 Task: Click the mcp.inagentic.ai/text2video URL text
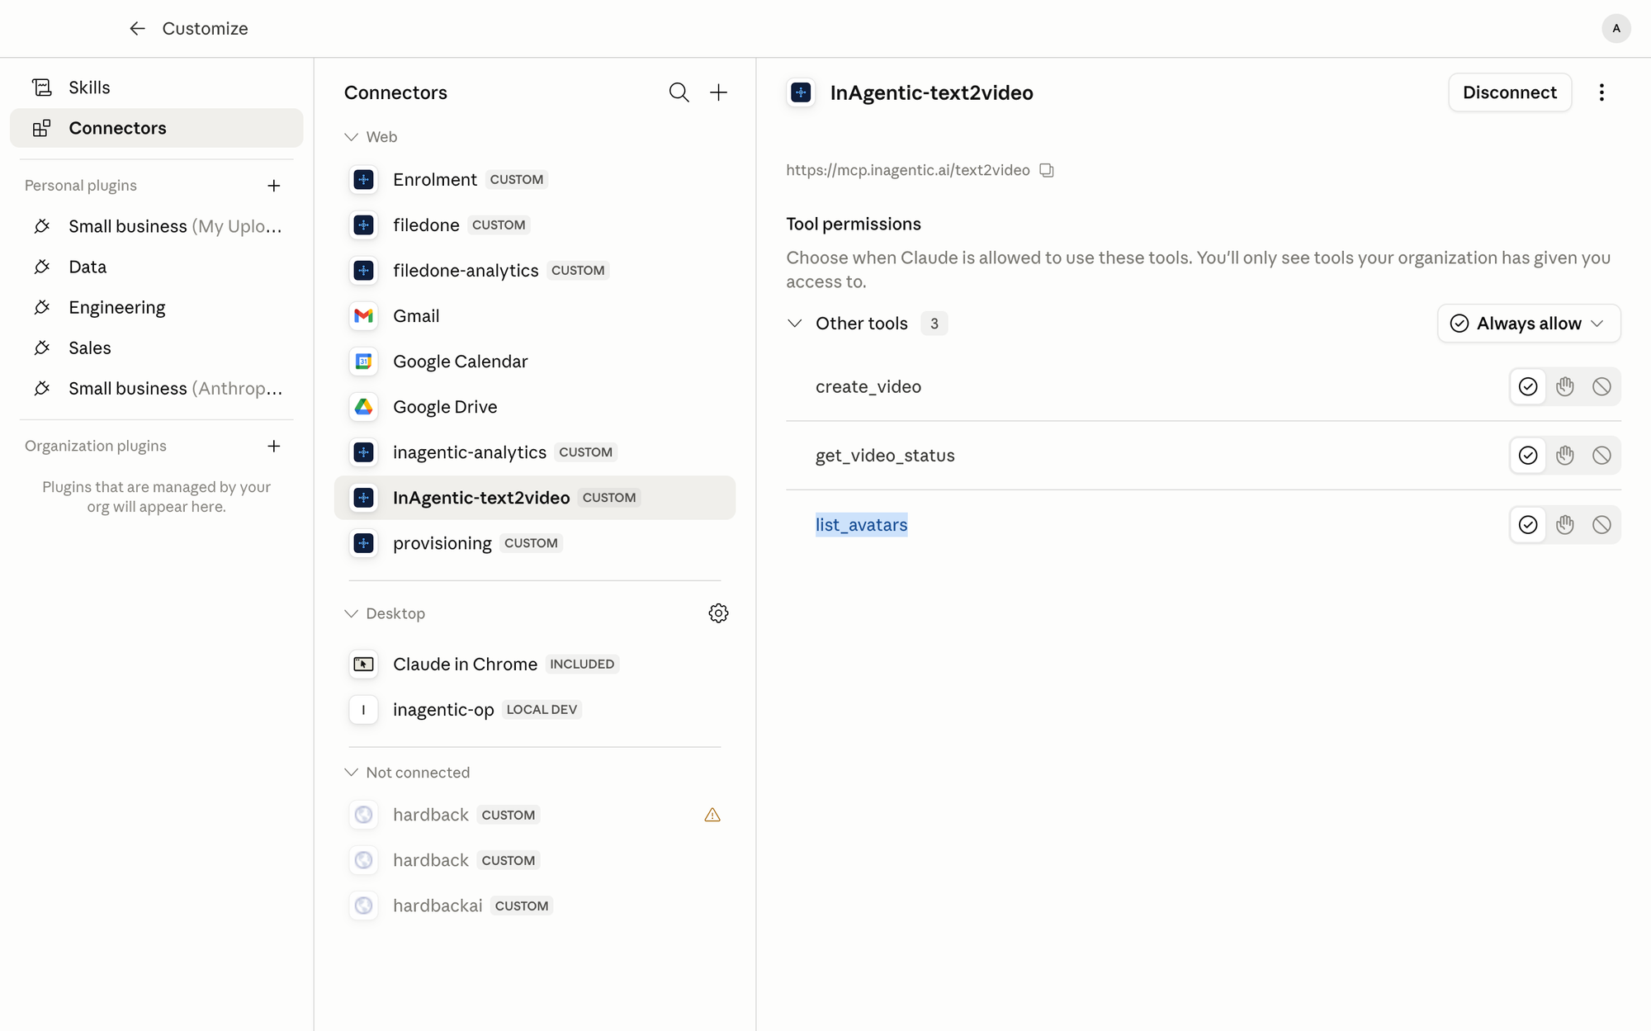point(907,170)
